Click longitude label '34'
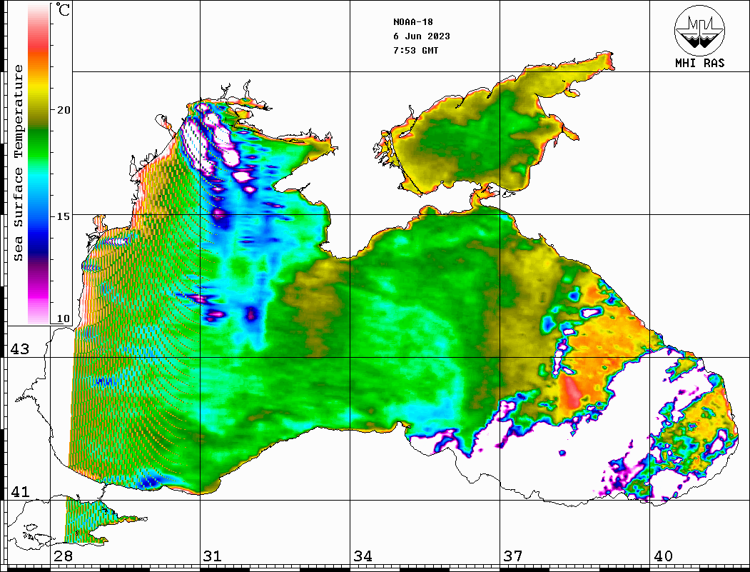Viewport: 750px width, 572px height. click(363, 556)
